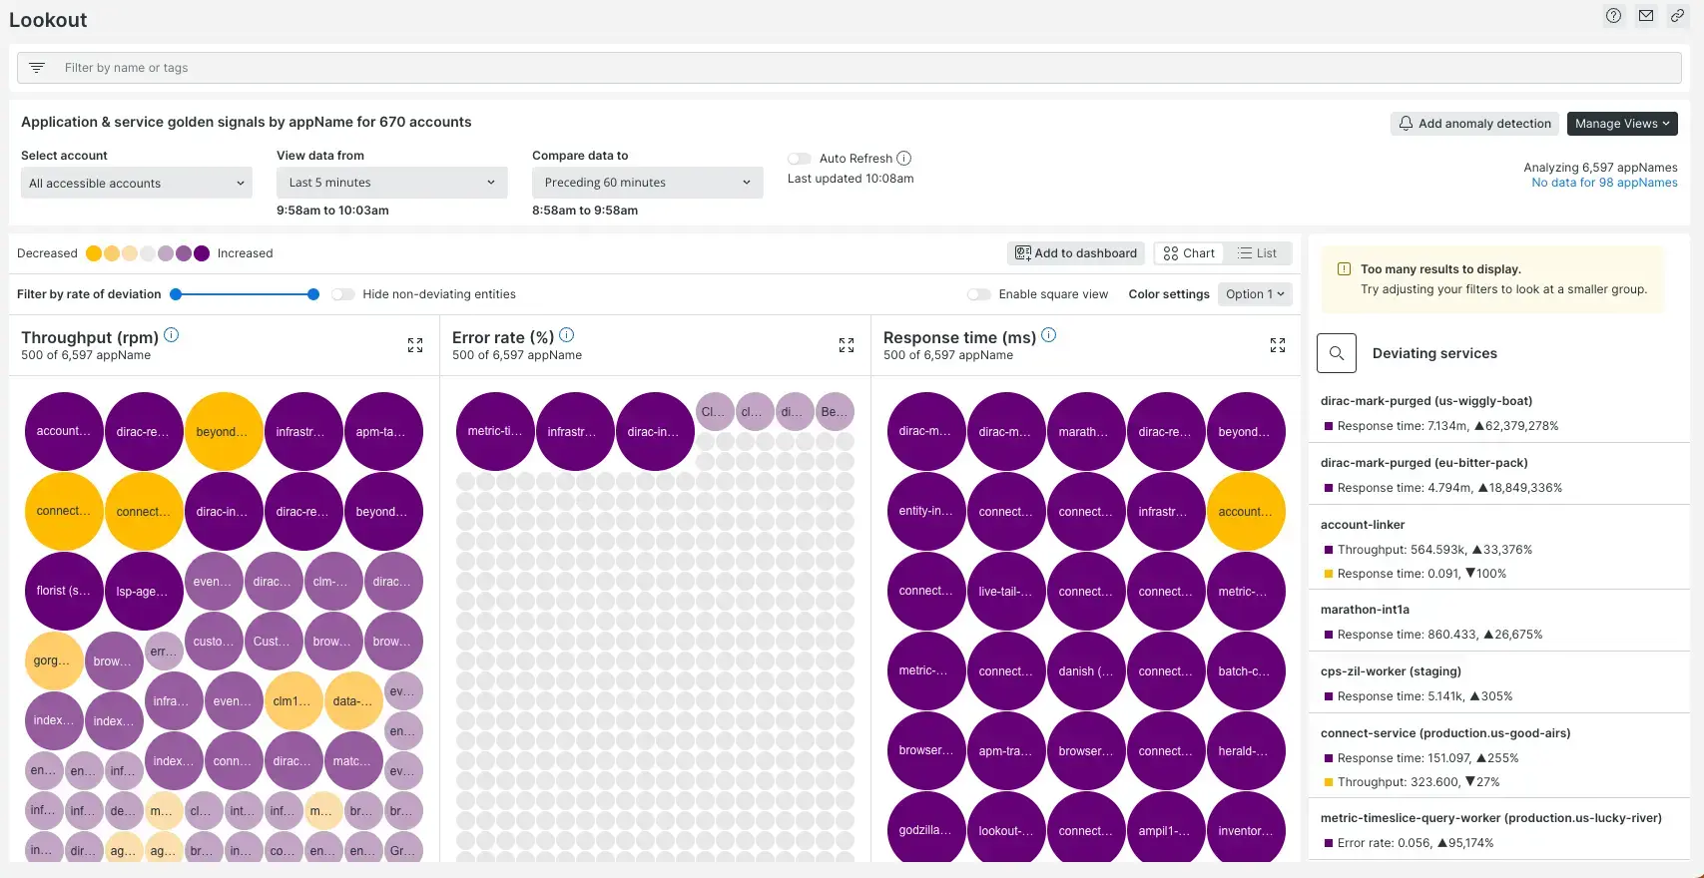Open the Last 5 minutes dropdown
This screenshot has width=1704, height=878.
[391, 183]
